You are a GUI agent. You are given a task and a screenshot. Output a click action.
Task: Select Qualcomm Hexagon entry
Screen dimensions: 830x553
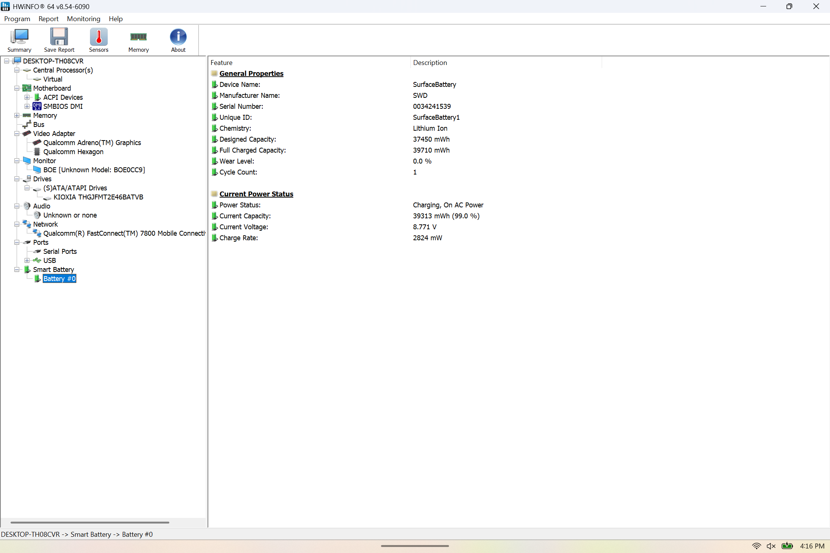coord(73,151)
